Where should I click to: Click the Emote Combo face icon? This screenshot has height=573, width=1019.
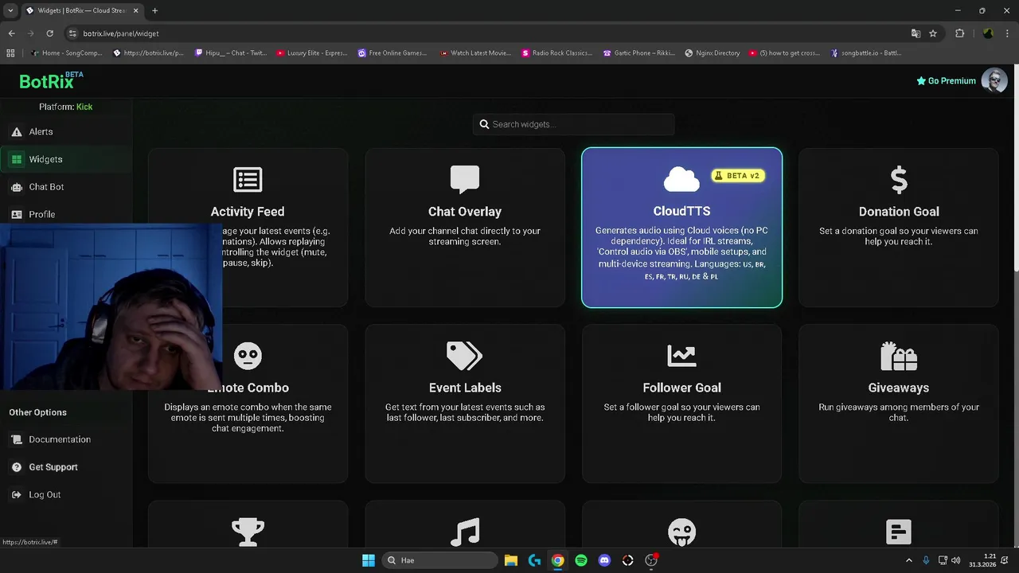click(248, 356)
